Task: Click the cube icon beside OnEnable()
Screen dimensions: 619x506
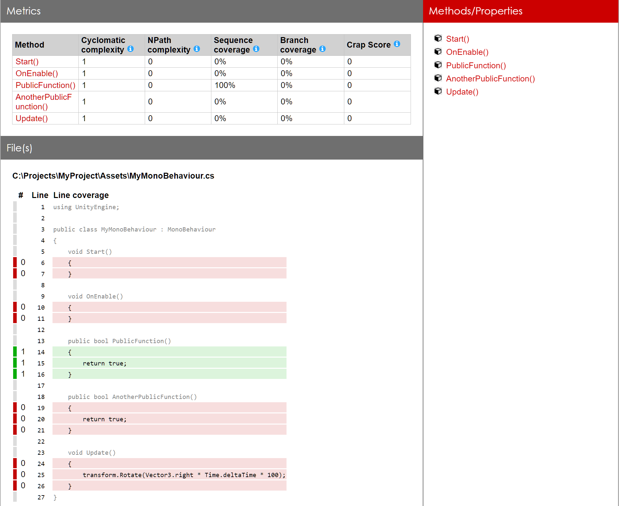Action: pos(438,51)
